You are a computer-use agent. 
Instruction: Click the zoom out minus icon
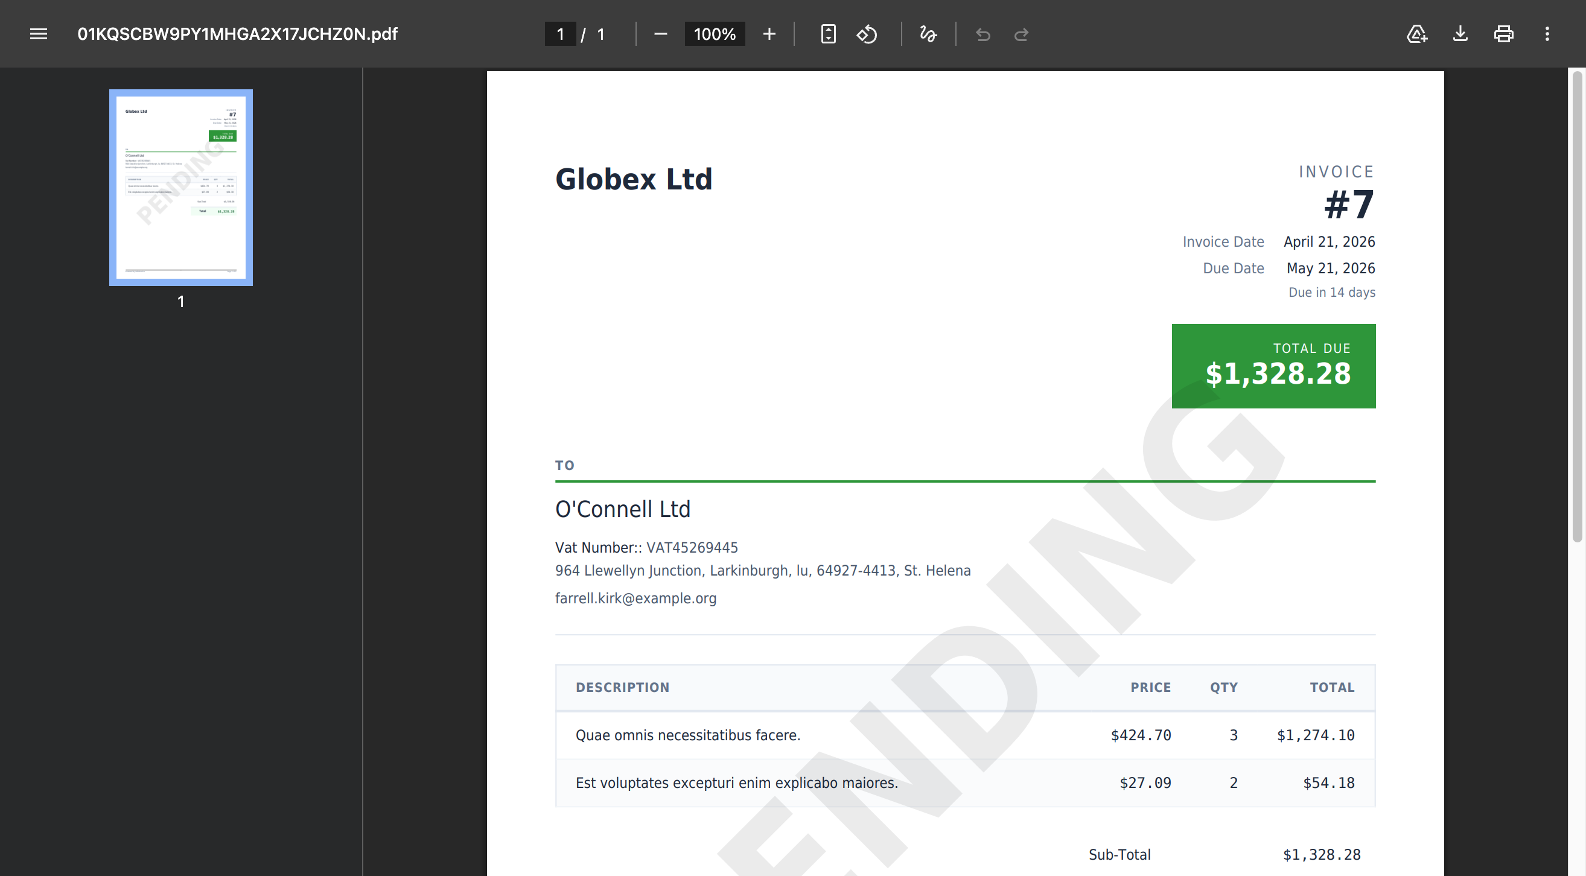660,34
